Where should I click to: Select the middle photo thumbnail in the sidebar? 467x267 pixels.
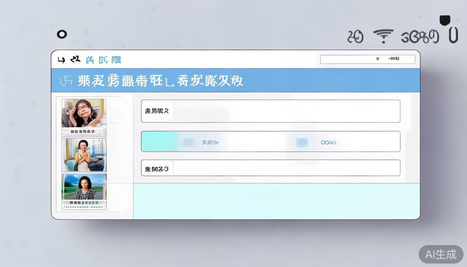pos(84,155)
